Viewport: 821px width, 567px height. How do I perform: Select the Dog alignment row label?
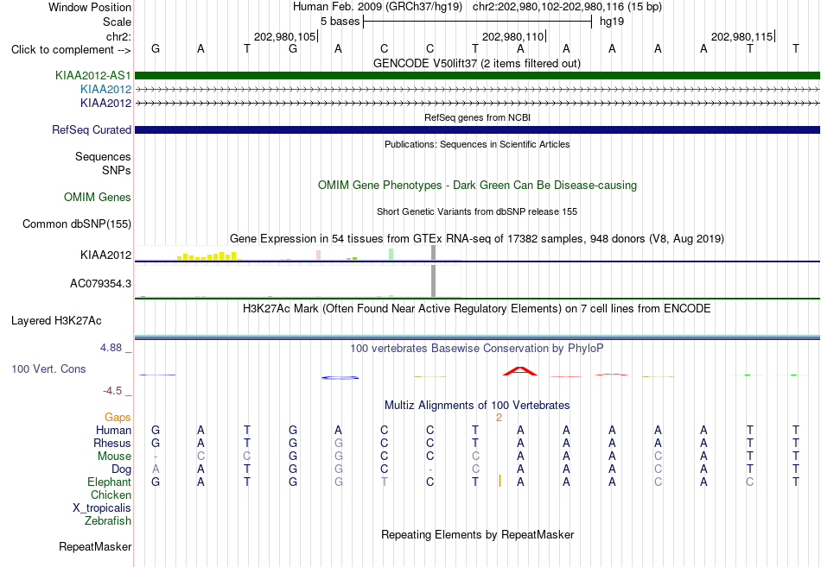(x=122, y=469)
